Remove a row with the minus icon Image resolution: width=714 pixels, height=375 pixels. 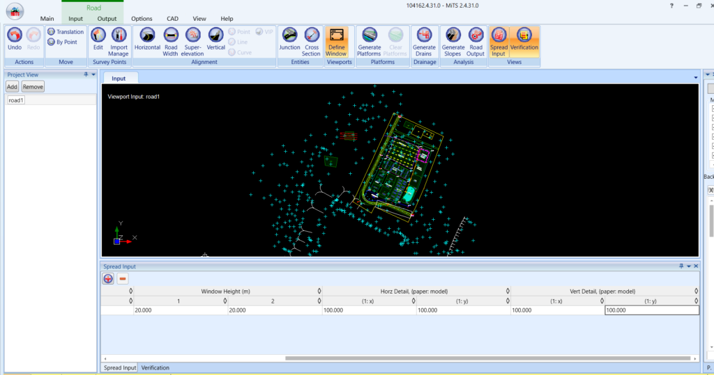123,278
